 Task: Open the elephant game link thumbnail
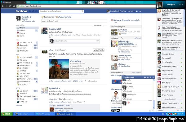[59, 69]
